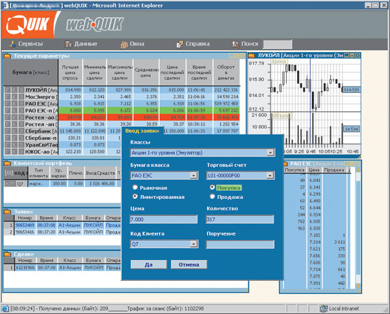390x314 pixels.
Task: Select the Лимитированная order type
Action: pos(135,196)
